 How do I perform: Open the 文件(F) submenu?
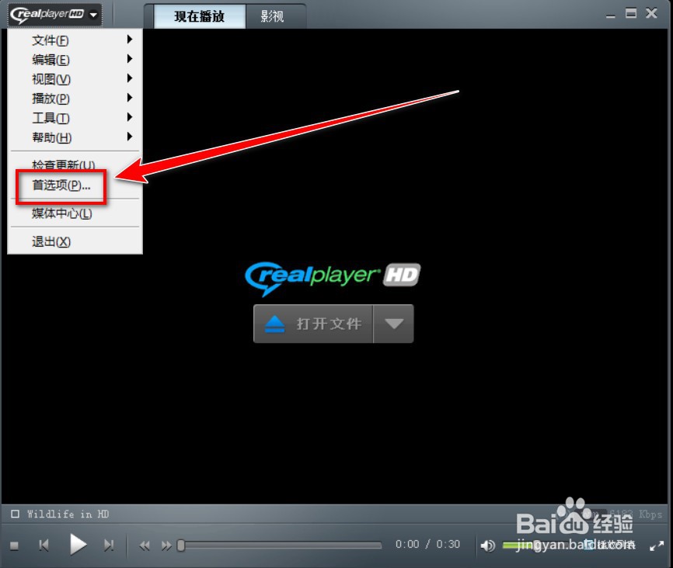click(x=75, y=40)
